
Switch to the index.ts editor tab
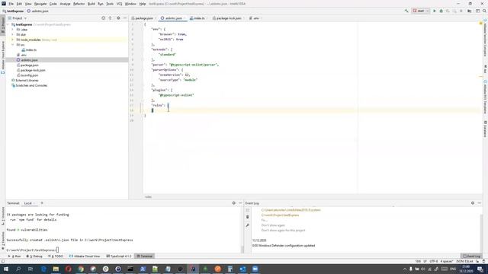click(198, 18)
